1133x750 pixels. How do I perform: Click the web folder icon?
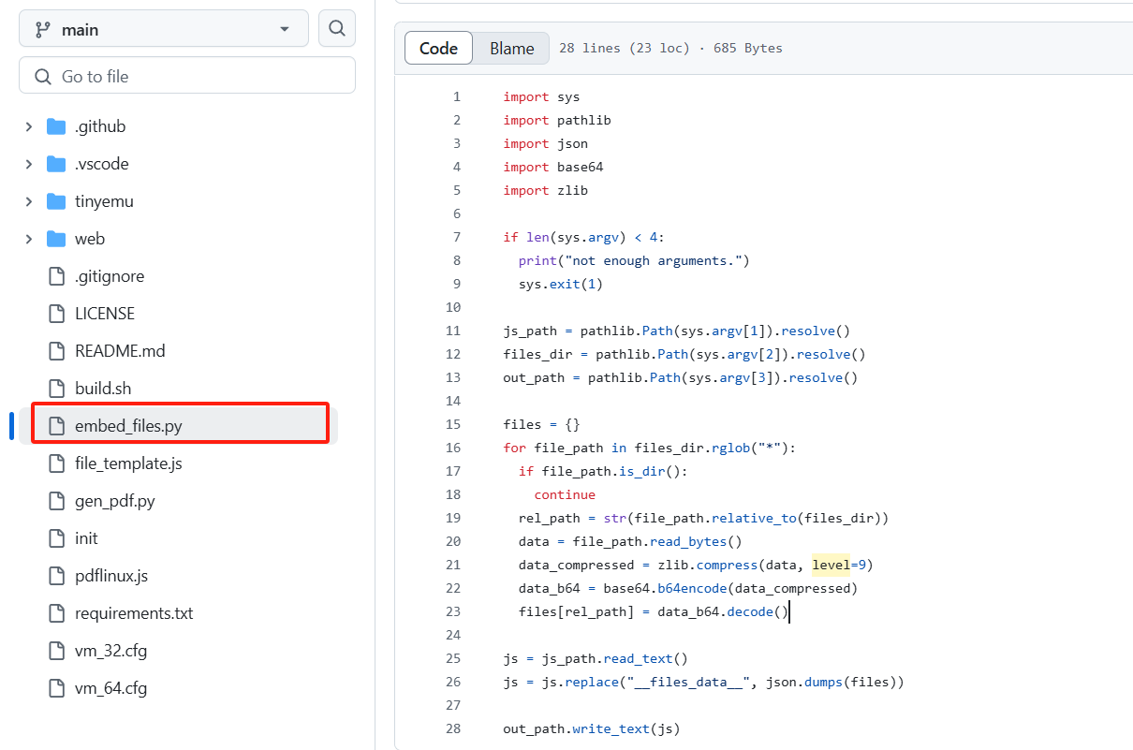[56, 239]
